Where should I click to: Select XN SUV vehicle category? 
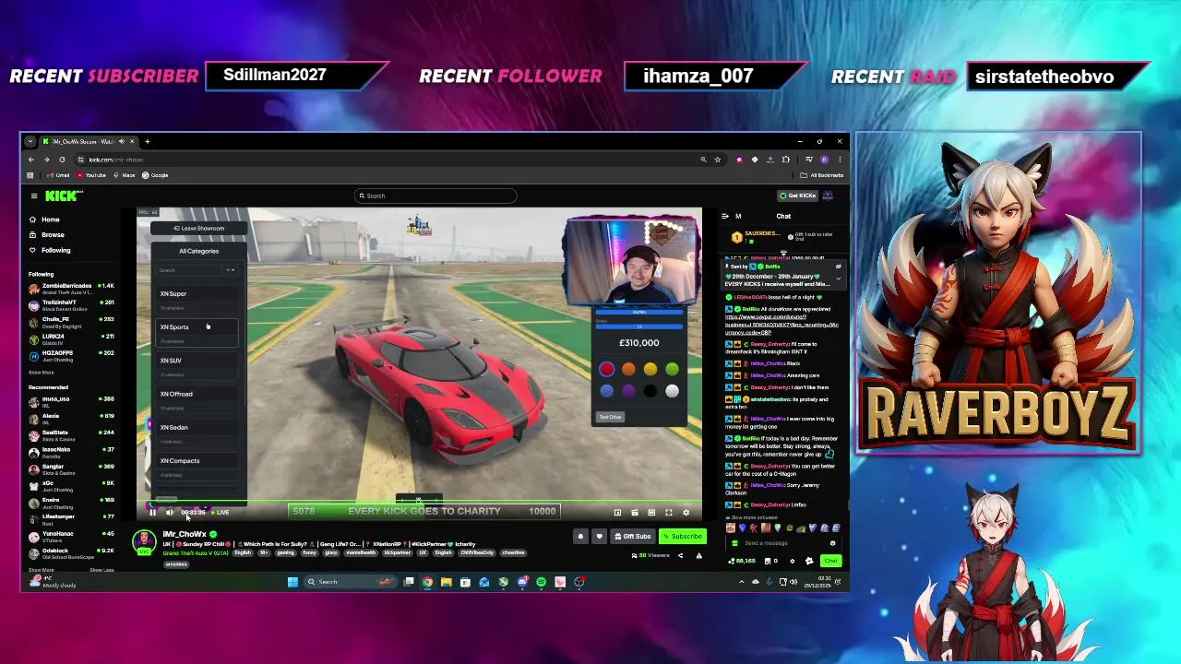click(197, 365)
